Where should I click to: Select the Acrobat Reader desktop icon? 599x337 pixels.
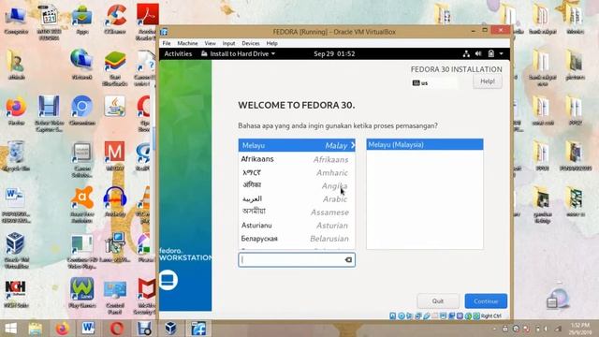pyautogui.click(x=148, y=22)
